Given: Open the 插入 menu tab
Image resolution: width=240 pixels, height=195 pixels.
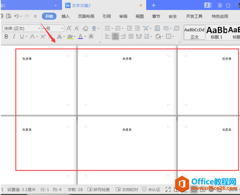Looking at the screenshot, I should coord(65,16).
